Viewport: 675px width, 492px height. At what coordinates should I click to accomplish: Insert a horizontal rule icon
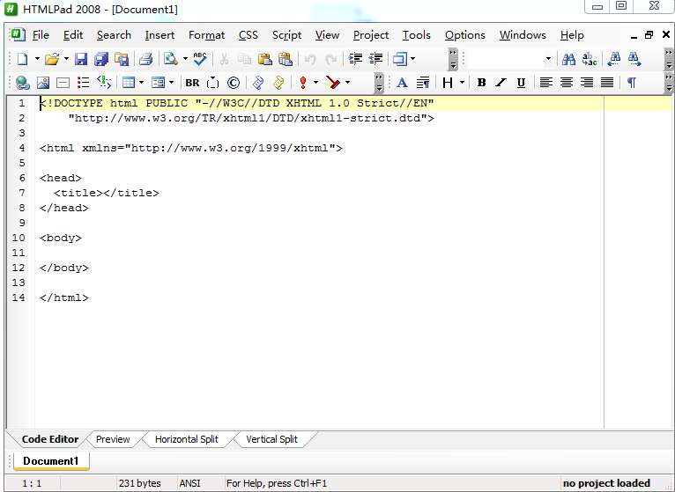click(63, 83)
